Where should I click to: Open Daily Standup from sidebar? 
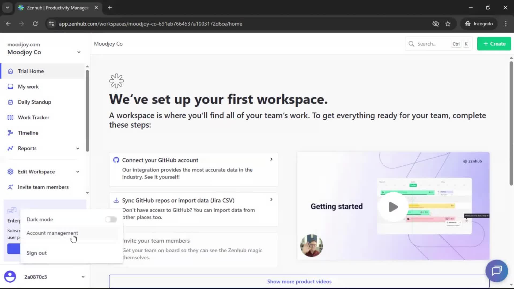[x=34, y=102]
